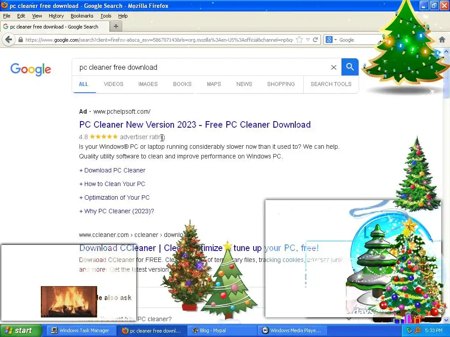Click inside the Google search query field

tap(201, 67)
